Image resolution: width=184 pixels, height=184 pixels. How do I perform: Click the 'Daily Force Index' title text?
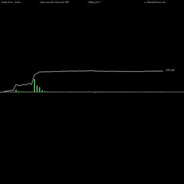click(11, 2)
